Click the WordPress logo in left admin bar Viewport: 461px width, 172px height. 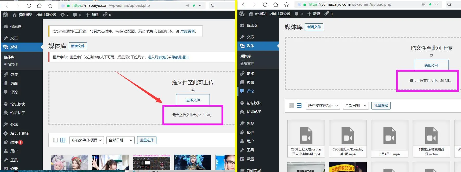tap(6, 15)
